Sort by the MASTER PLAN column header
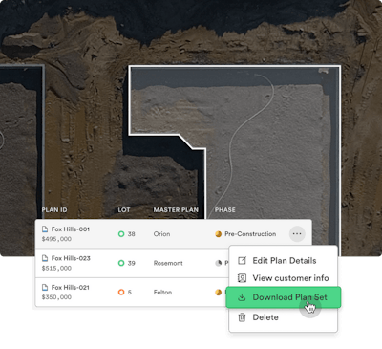Viewport: 382px width, 349px height. pos(176,209)
